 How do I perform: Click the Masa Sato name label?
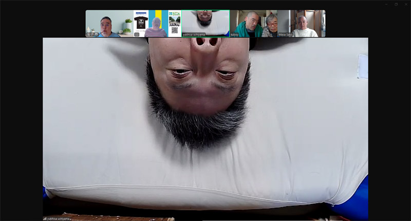click(285, 34)
